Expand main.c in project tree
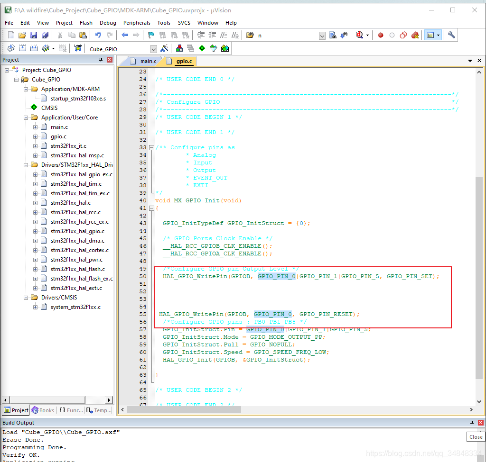 [x=35, y=127]
